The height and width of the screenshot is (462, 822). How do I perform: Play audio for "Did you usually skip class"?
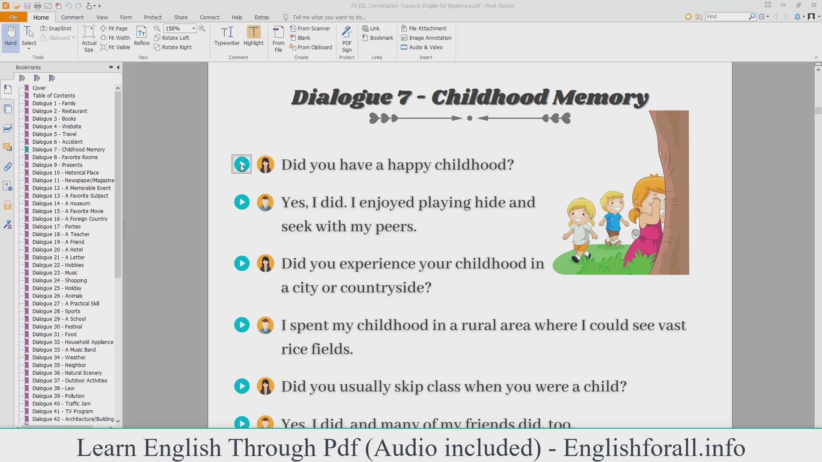click(x=241, y=386)
